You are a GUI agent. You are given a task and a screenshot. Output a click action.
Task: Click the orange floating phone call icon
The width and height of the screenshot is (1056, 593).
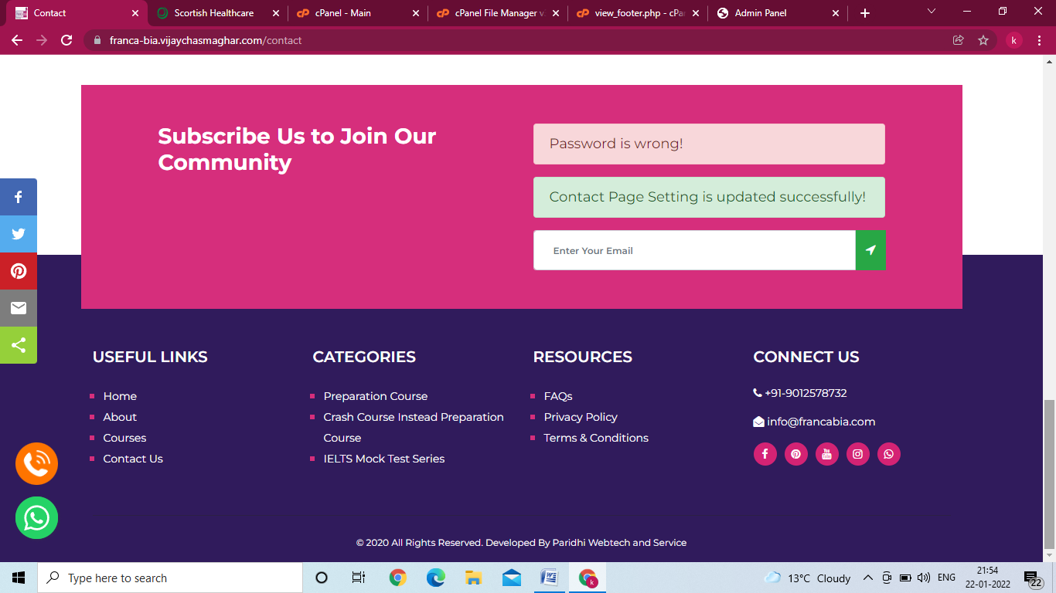(36, 463)
